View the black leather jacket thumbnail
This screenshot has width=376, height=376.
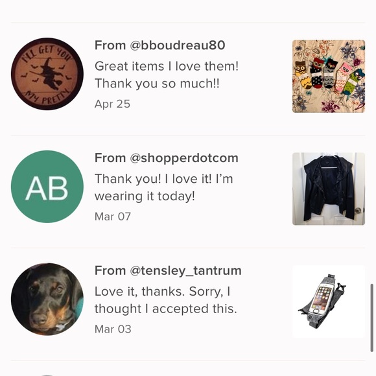[329, 189]
